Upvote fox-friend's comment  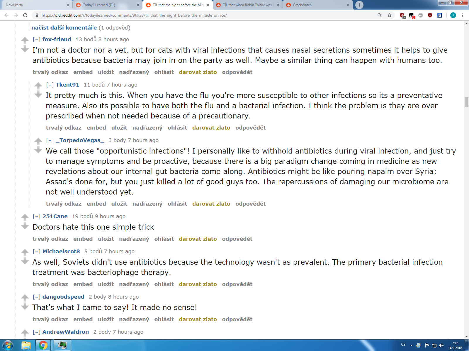point(25,40)
